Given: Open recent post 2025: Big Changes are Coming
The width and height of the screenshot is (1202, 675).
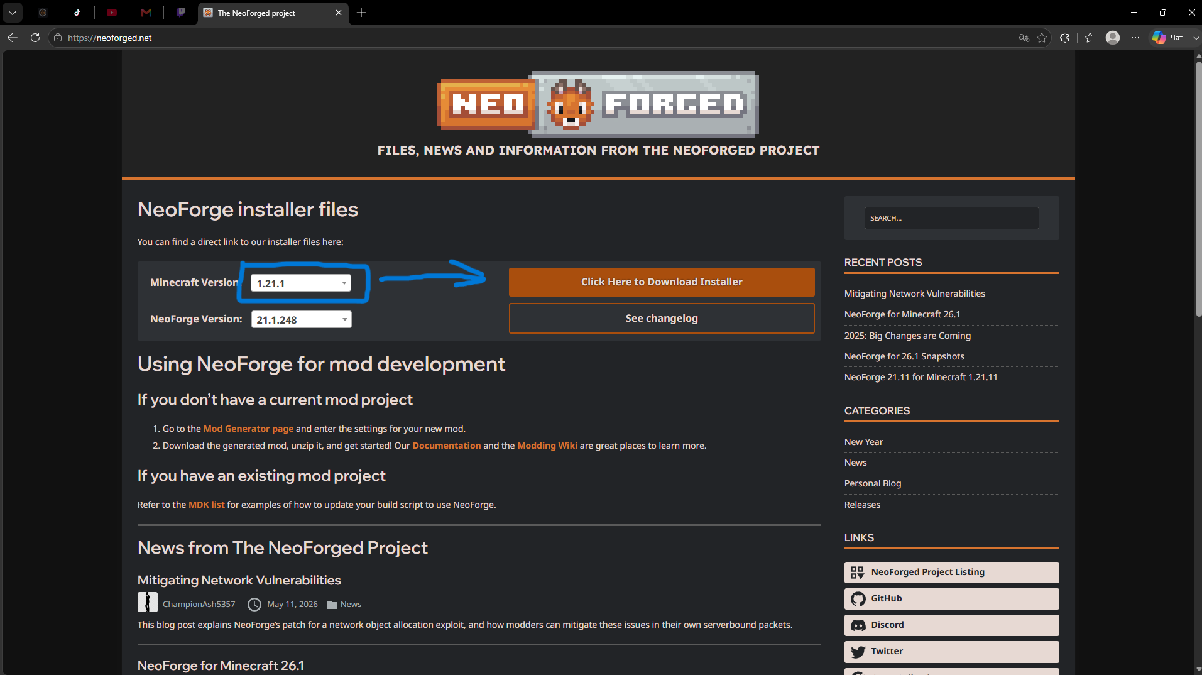Looking at the screenshot, I should click(x=907, y=336).
